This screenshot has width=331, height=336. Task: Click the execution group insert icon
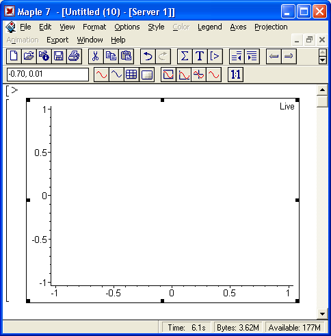click(x=215, y=56)
